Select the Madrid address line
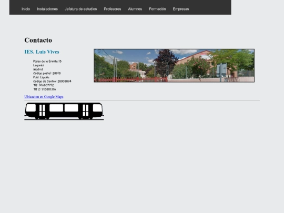This screenshot has height=213, width=284. point(38,69)
